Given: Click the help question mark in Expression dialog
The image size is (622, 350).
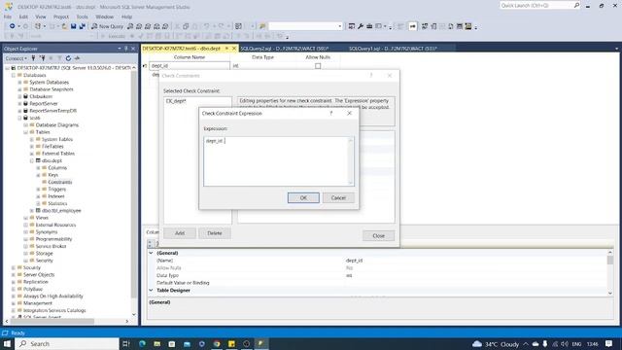Looking at the screenshot, I should (x=331, y=113).
